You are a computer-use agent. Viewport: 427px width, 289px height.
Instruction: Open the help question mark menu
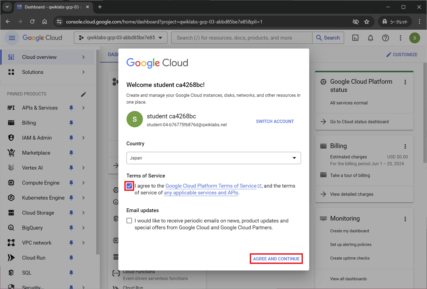[x=386, y=38]
